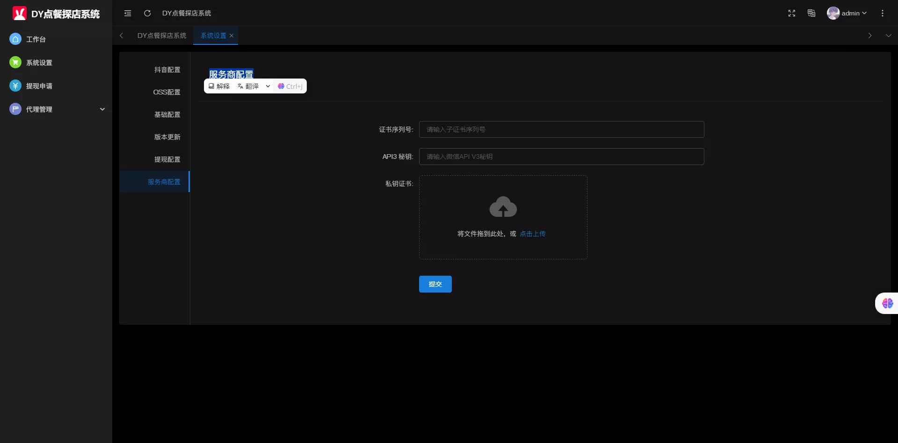Click the language switch icon
The height and width of the screenshot is (443, 898).
pos(811,13)
